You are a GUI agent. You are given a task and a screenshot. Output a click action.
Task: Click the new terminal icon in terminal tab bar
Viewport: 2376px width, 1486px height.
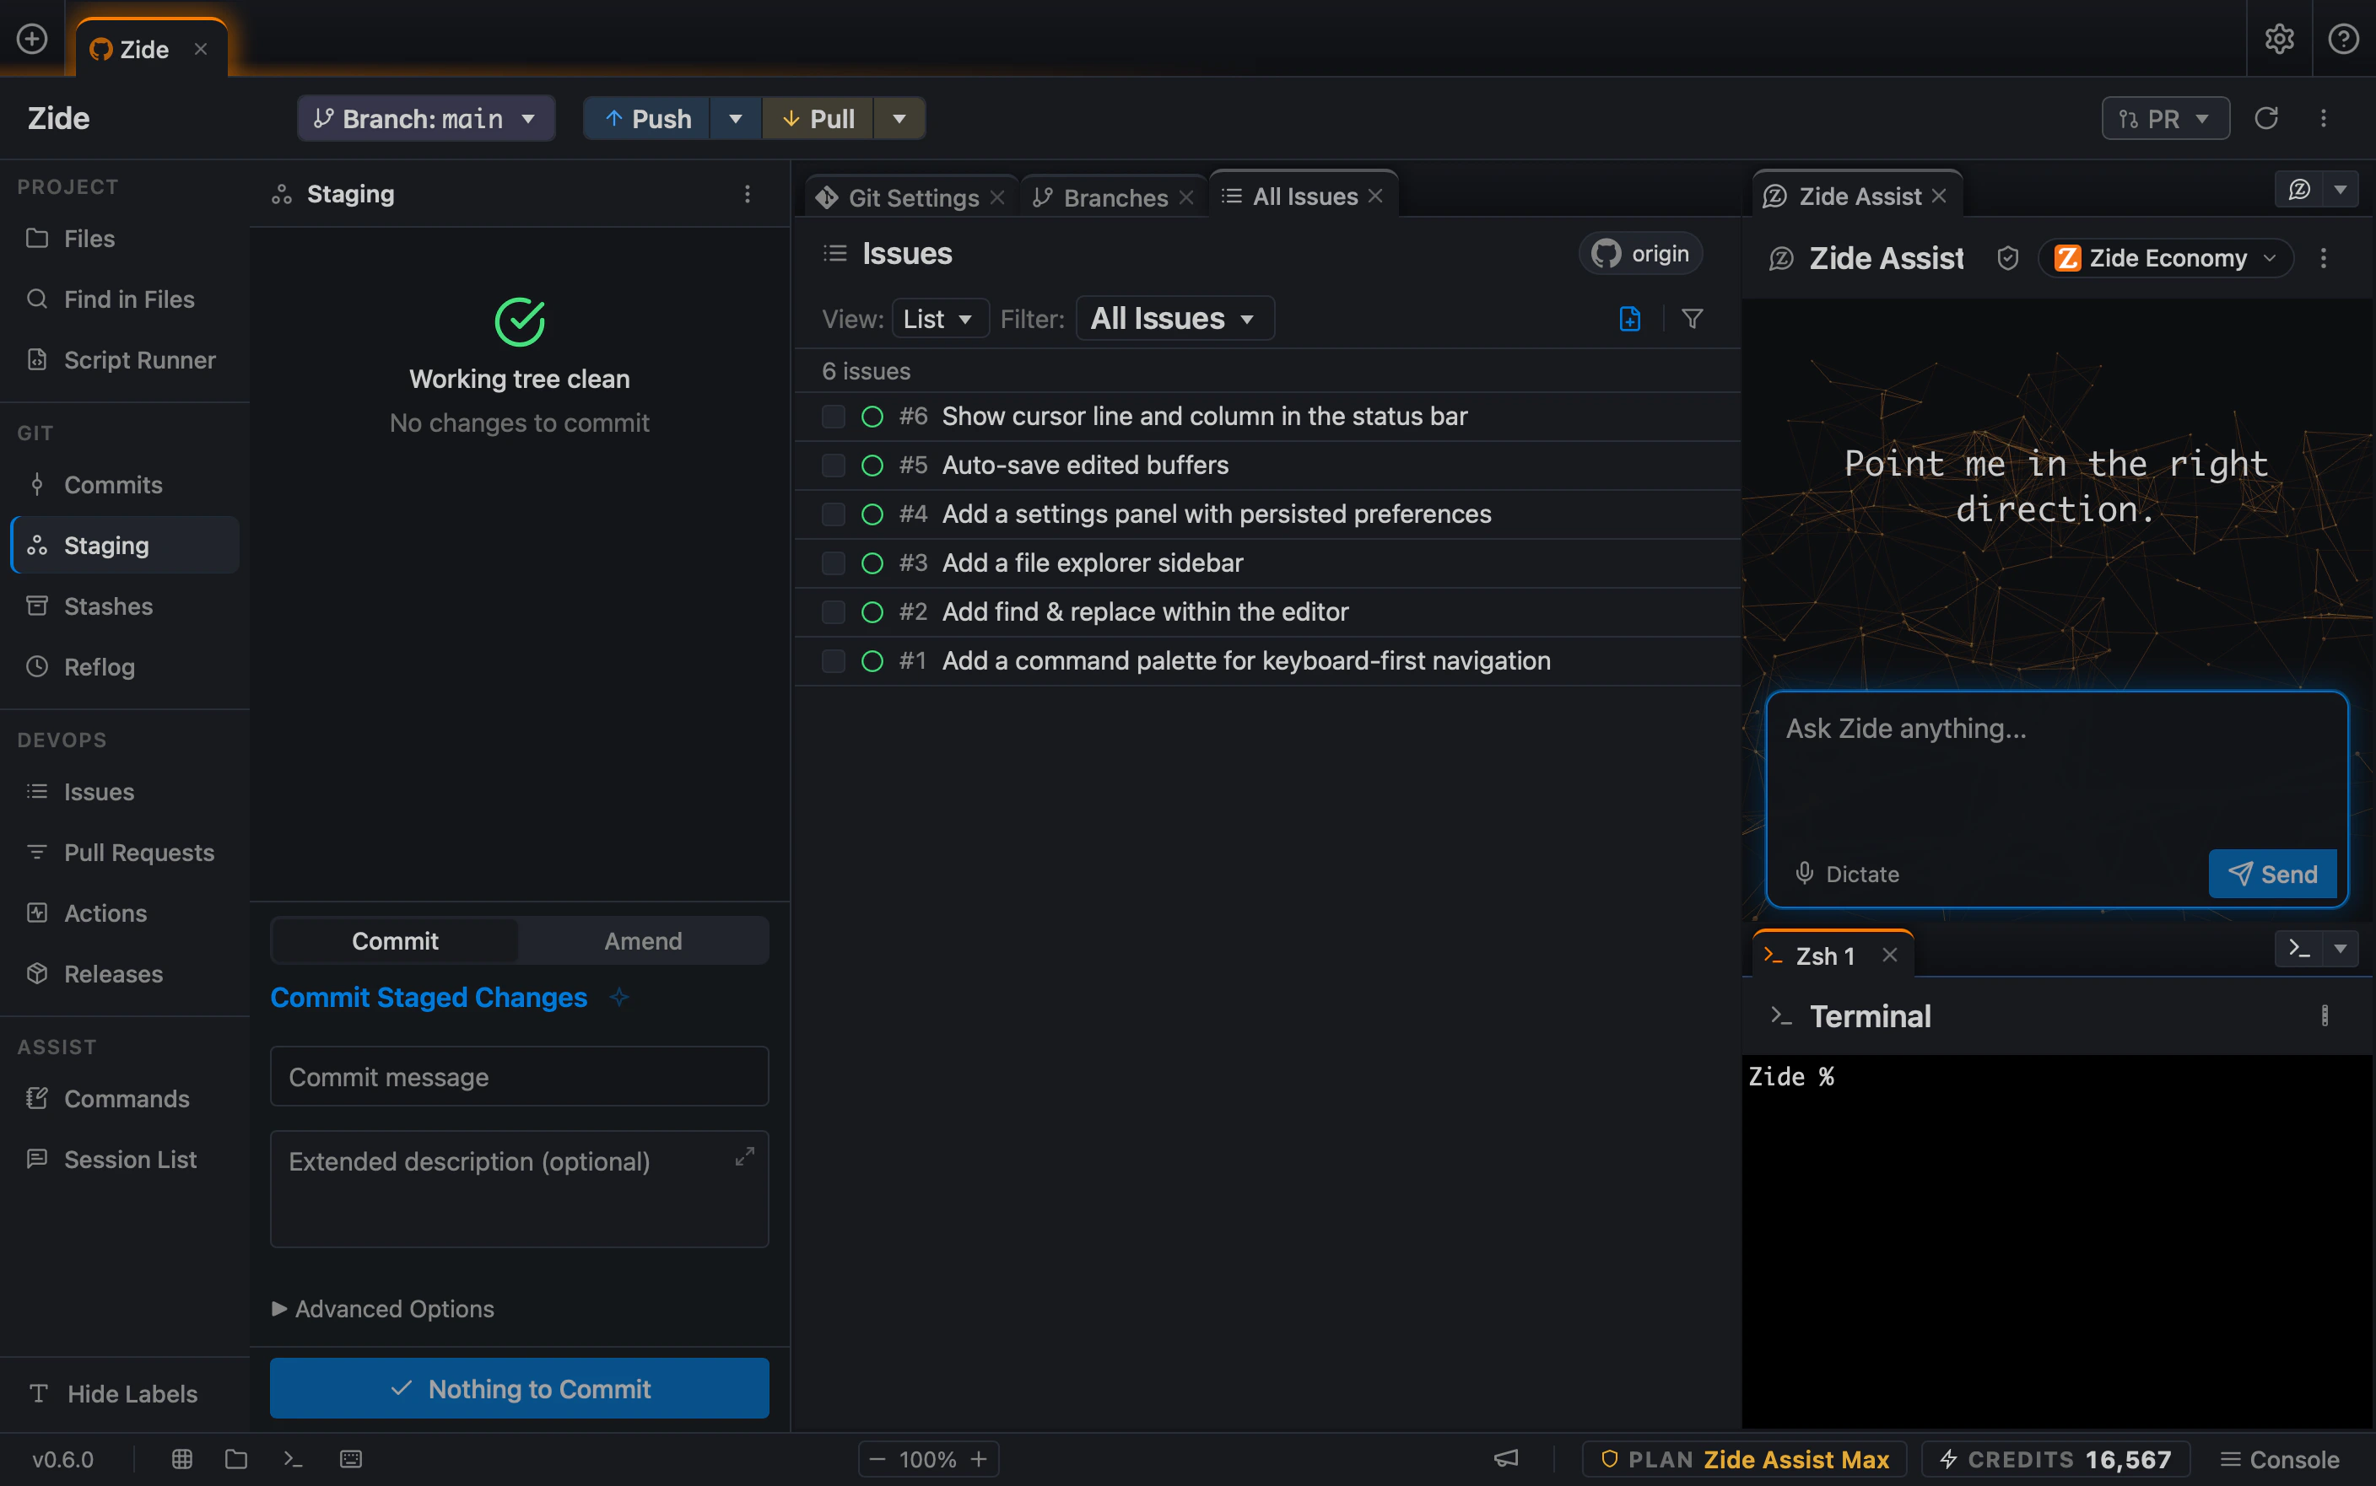click(x=2298, y=949)
